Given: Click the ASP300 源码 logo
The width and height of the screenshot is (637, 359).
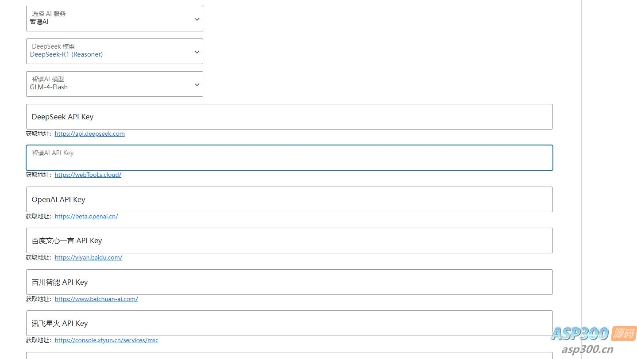Looking at the screenshot, I should tap(593, 334).
